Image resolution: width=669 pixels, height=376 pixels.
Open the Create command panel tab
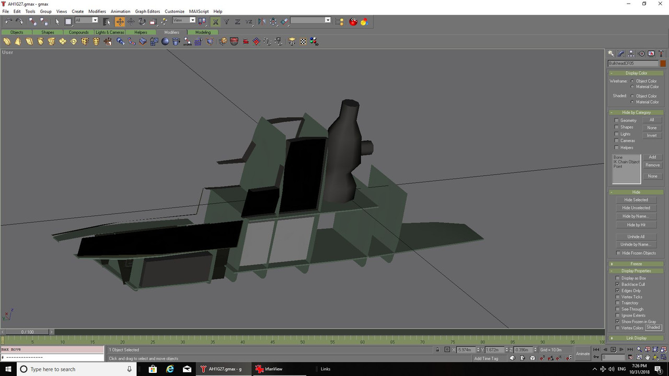(611, 54)
